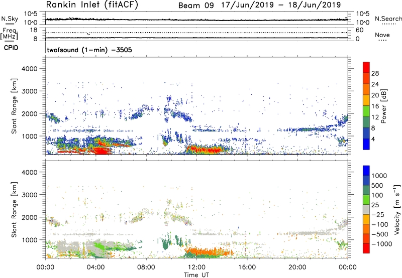Viewport: 402px width, 278px height.
Task: Click the "28" tick on Power colorbar
Action: click(375, 73)
